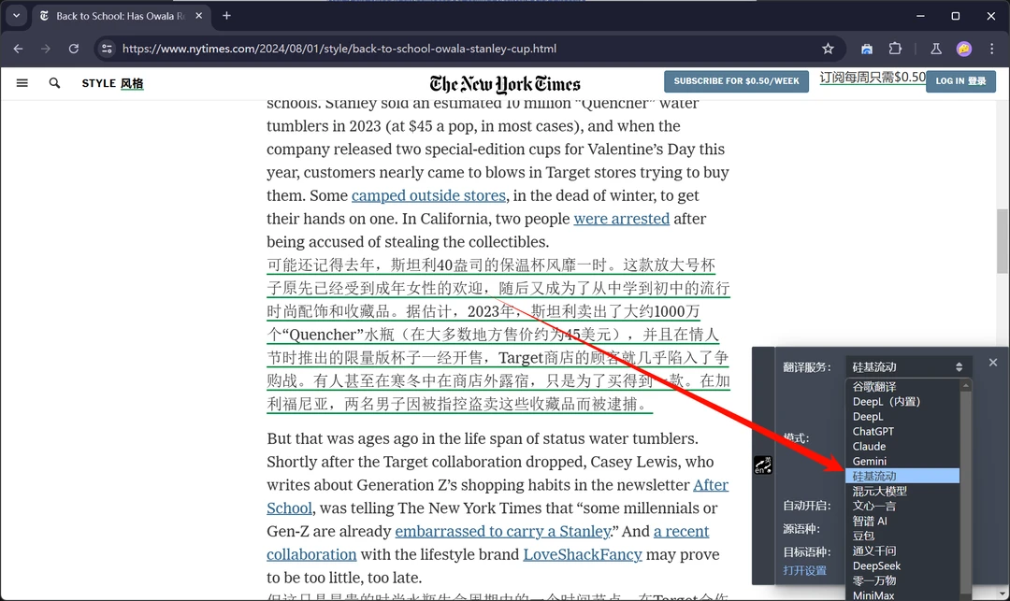Select Gemini translation service
Screen dimensions: 1010x601
tap(902, 461)
